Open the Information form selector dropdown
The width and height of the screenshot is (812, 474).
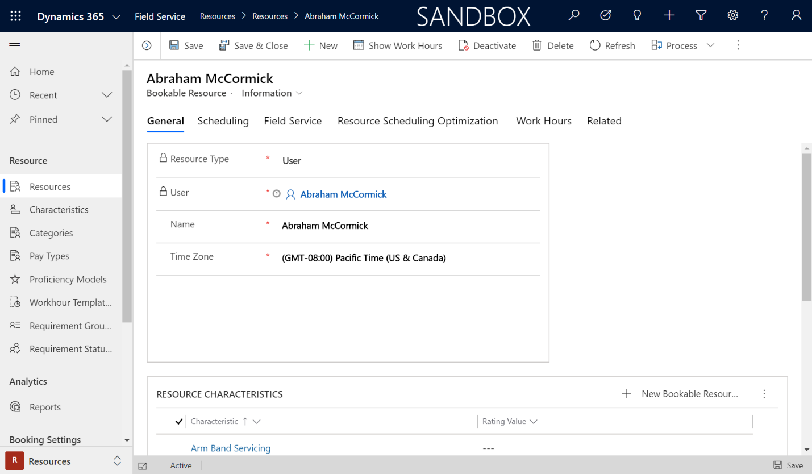tap(272, 93)
